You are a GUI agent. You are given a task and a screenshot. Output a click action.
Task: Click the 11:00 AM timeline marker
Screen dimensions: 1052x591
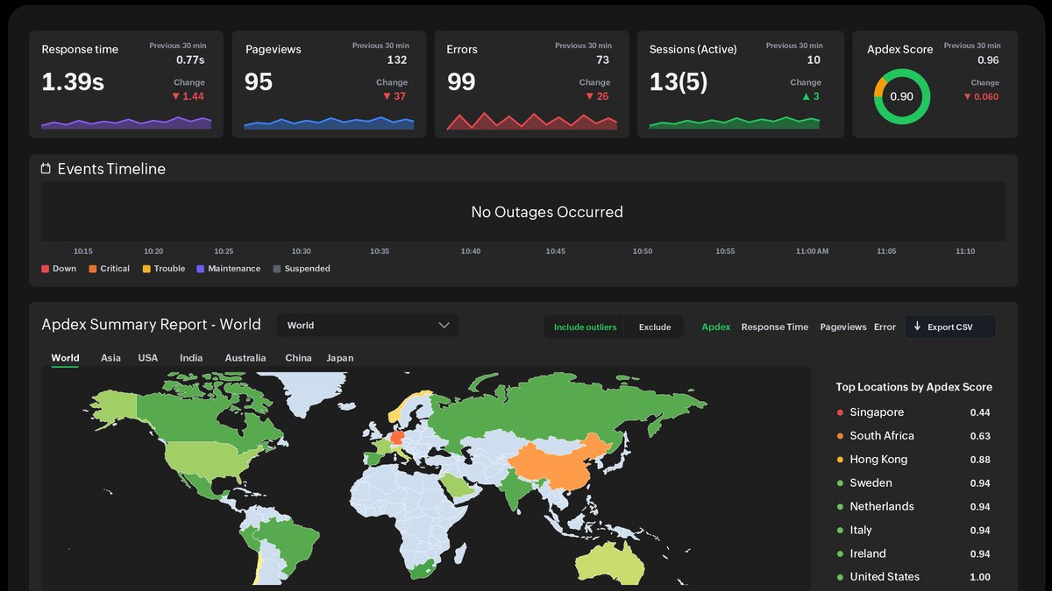(812, 251)
